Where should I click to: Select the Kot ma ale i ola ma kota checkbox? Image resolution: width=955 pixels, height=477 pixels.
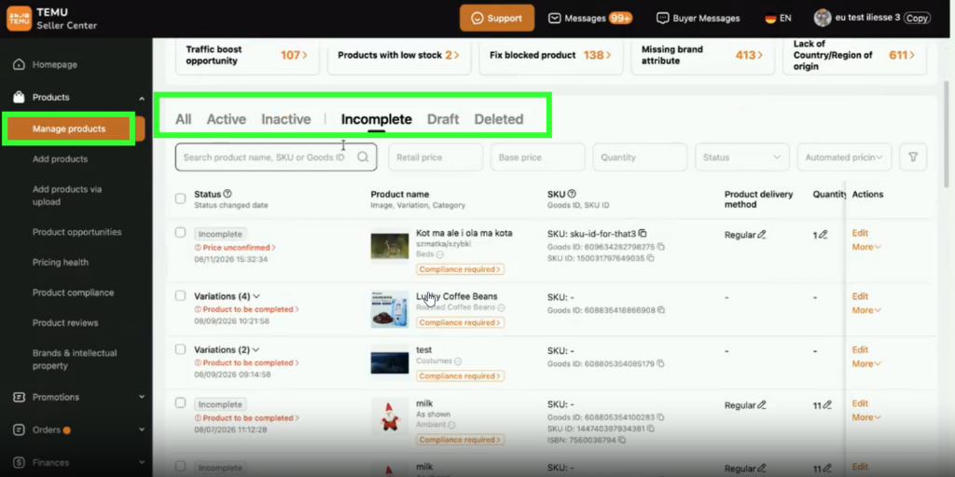coord(180,232)
